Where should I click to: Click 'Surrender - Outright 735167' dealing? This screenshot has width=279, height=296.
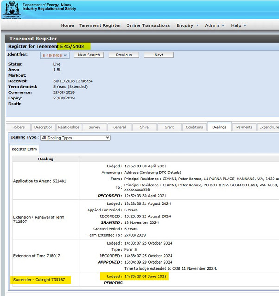coord(39,280)
